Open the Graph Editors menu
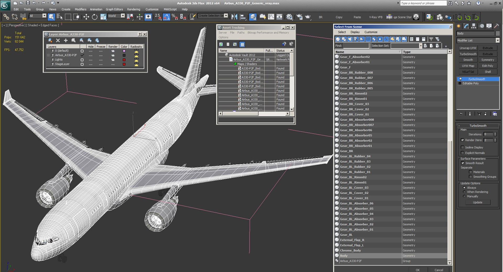Image resolution: width=503 pixels, height=272 pixels. (x=114, y=9)
